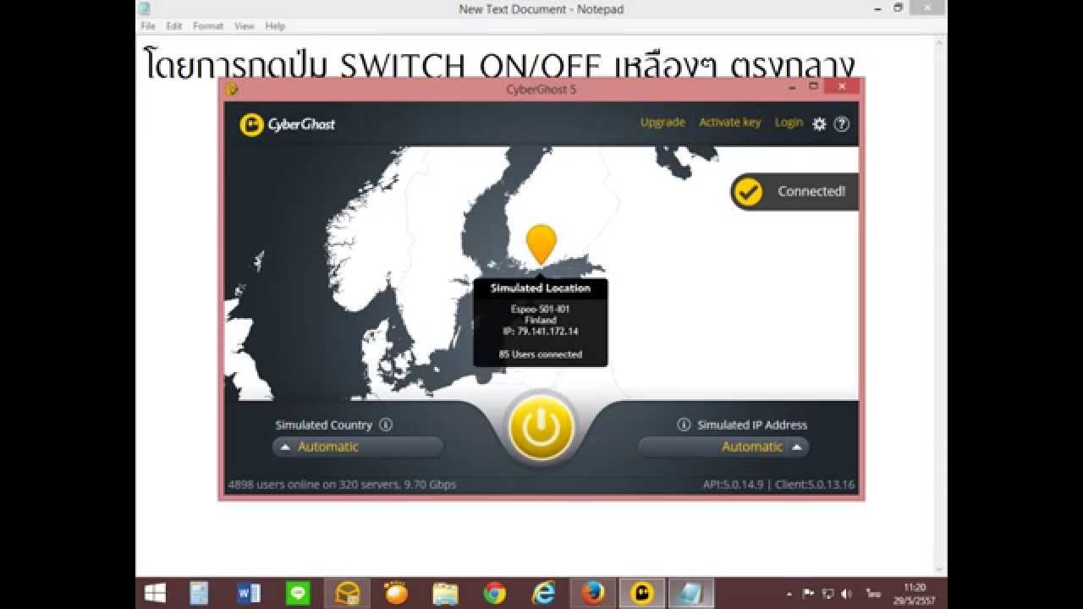Viewport: 1083px width, 609px height.
Task: Click the 85 Users connected text
Action: coord(541,354)
